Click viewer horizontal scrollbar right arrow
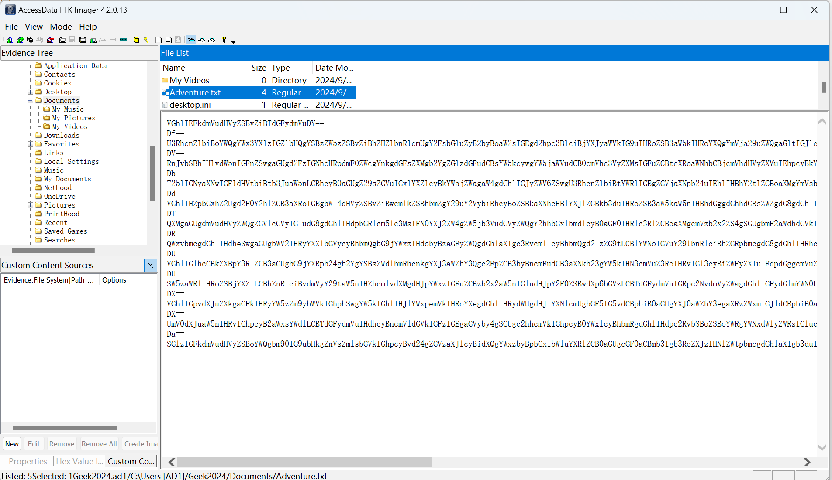 coord(807,462)
